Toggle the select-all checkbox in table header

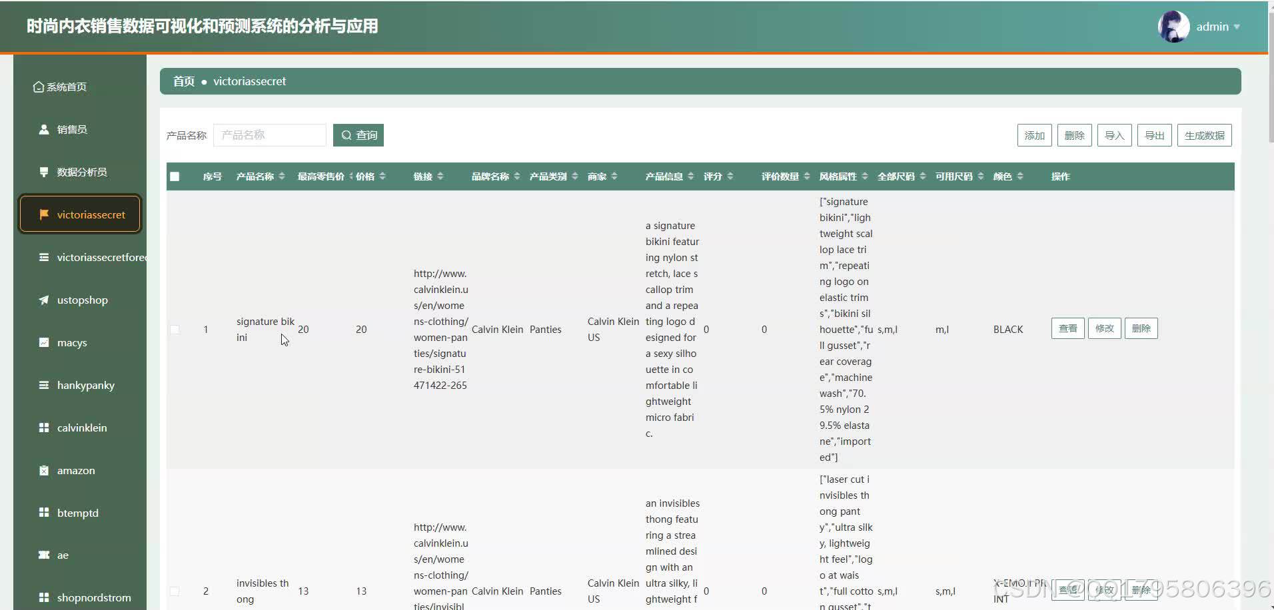tap(175, 176)
